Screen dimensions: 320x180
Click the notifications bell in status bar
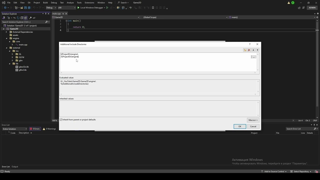316,171
